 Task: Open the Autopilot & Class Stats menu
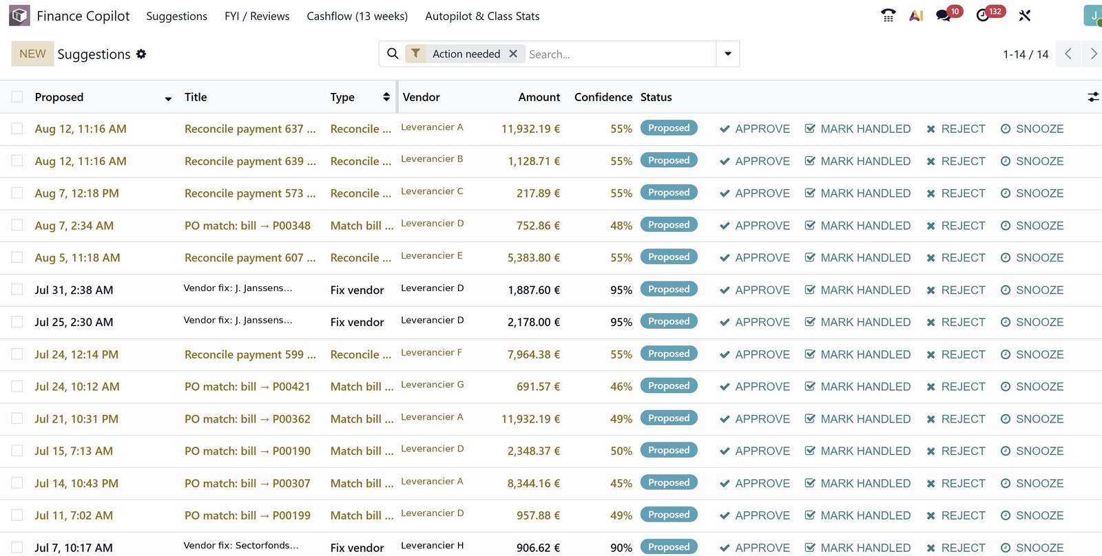pyautogui.click(x=482, y=16)
